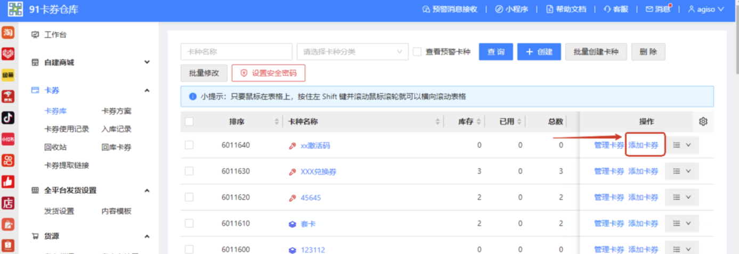
Task: Open the 请选择卡种分类 dropdown
Action: click(x=352, y=52)
